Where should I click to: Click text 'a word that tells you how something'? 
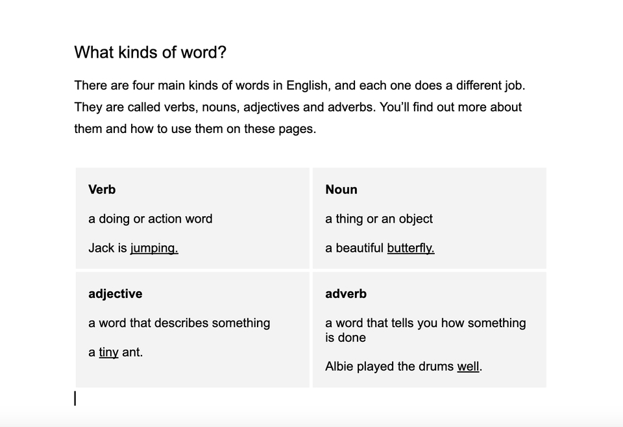(x=426, y=323)
